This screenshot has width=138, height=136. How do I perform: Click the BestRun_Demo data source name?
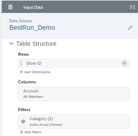tap(32, 28)
